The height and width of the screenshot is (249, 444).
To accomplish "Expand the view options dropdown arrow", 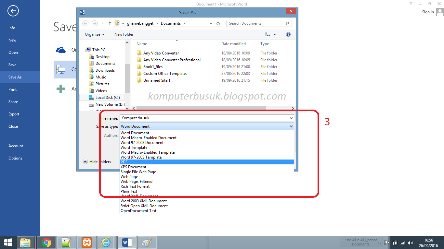I will click(x=275, y=34).
